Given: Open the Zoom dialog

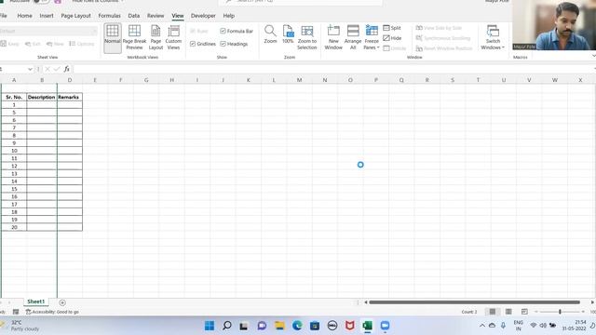Looking at the screenshot, I should (270, 34).
